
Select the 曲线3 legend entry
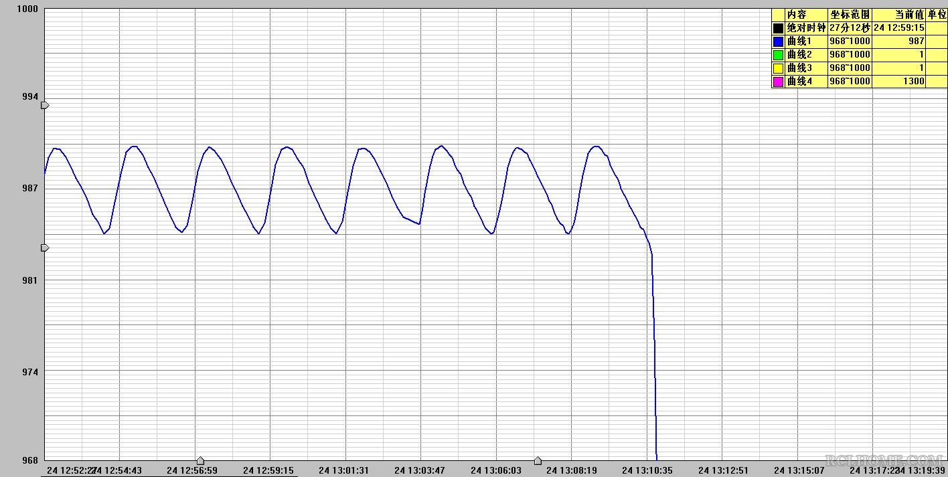pyautogui.click(x=806, y=68)
